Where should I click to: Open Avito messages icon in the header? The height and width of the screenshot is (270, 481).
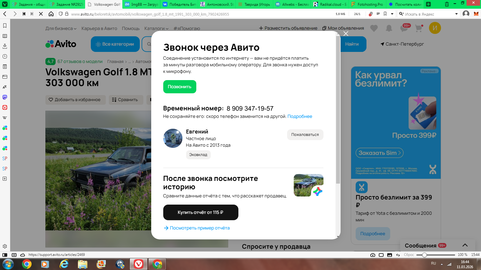[404, 28]
